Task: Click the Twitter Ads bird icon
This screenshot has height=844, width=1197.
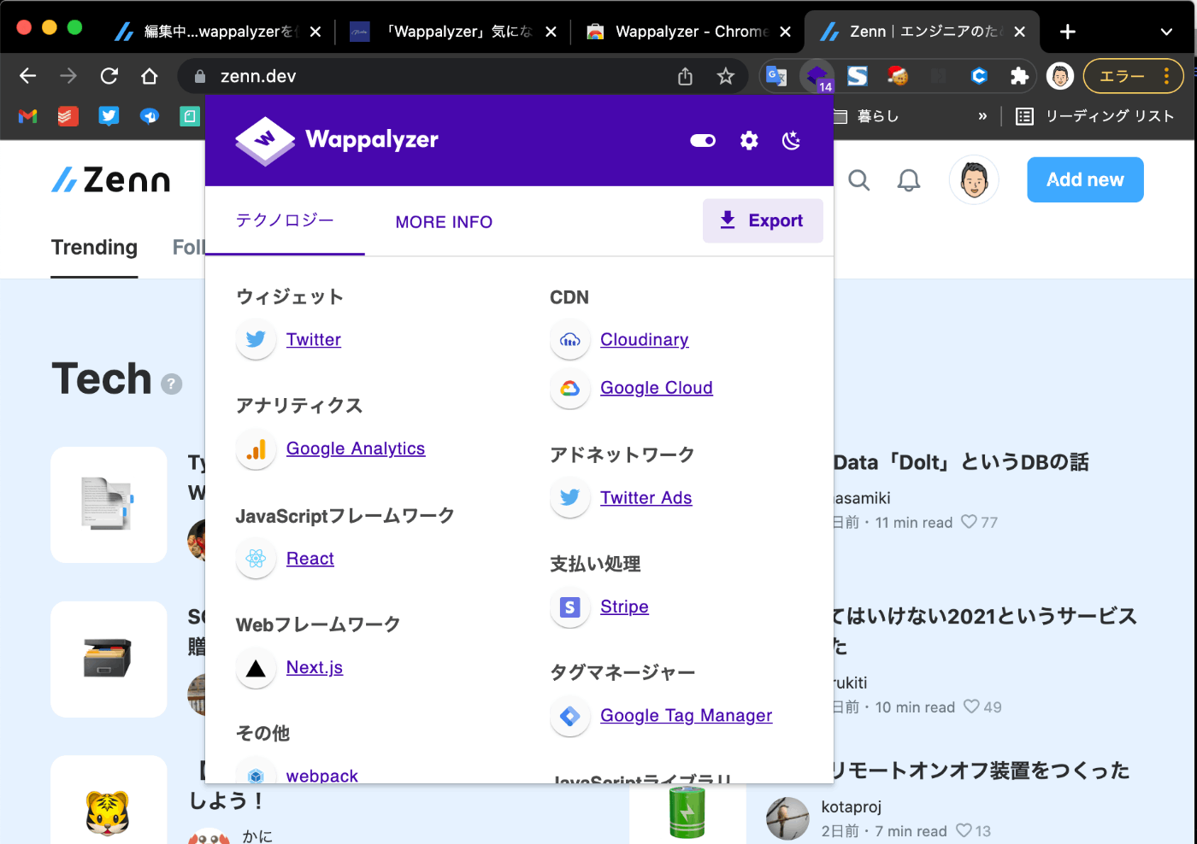Action: (x=570, y=497)
